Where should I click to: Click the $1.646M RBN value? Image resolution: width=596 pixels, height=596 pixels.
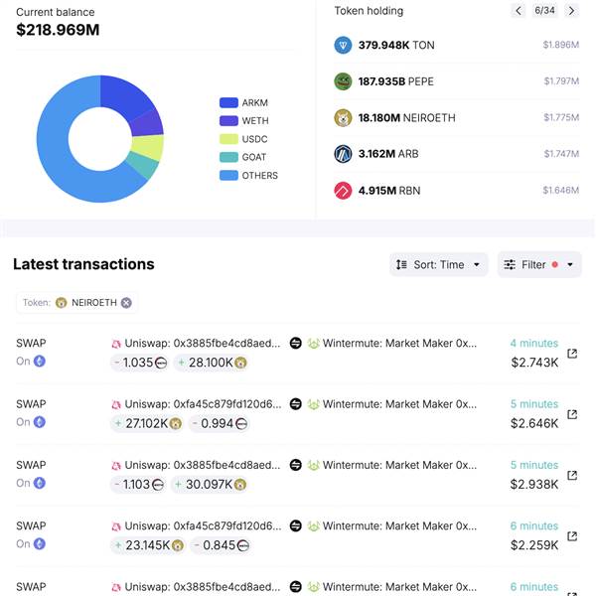point(561,190)
